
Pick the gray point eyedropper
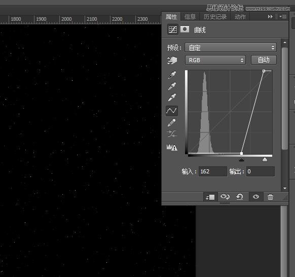(x=172, y=86)
